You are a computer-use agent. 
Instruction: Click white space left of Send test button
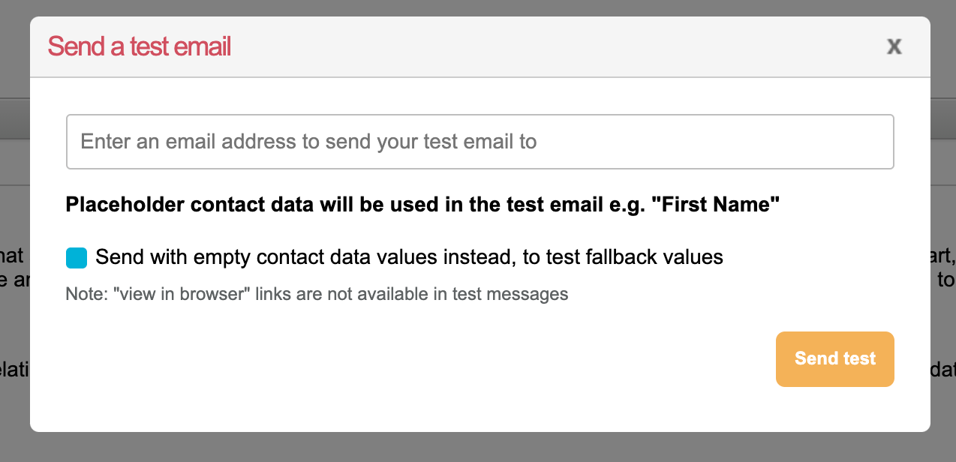(x=525, y=360)
